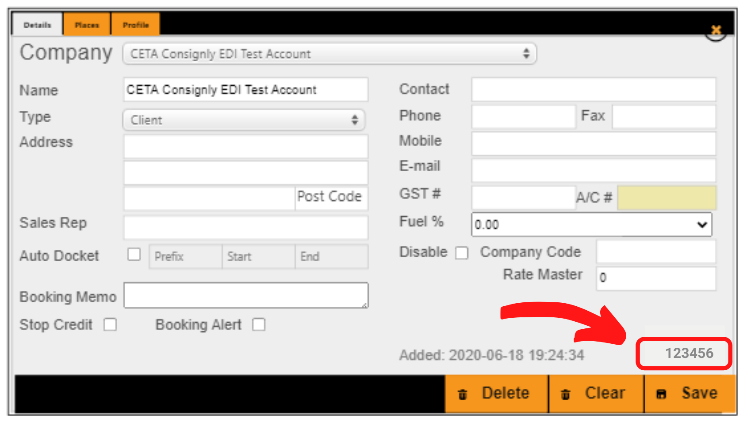The width and height of the screenshot is (747, 425).
Task: Open the Fuel % dropdown
Action: (x=592, y=225)
